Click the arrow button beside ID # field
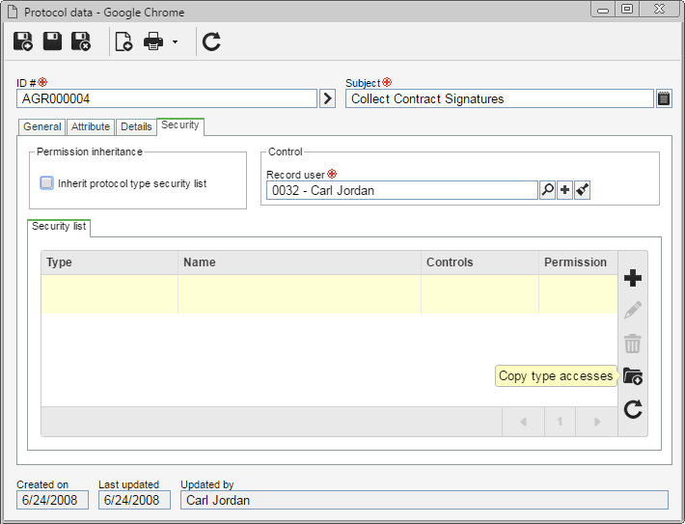The height and width of the screenshot is (524, 685). click(x=328, y=98)
